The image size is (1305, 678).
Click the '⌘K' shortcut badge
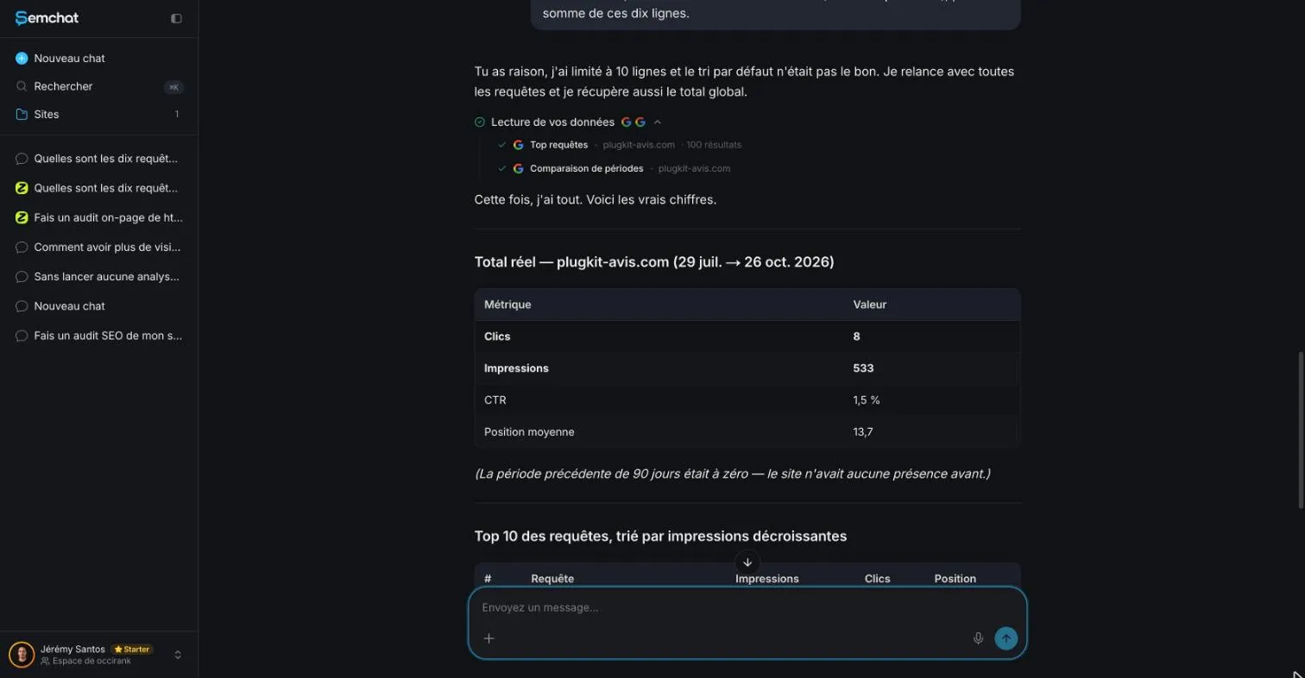pyautogui.click(x=173, y=87)
